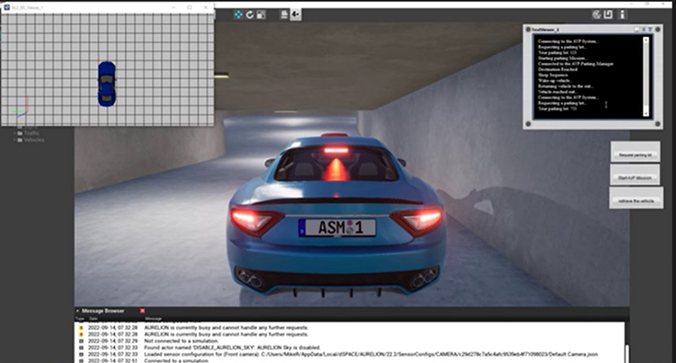Click the save icon in viewport toolbar

point(261,15)
